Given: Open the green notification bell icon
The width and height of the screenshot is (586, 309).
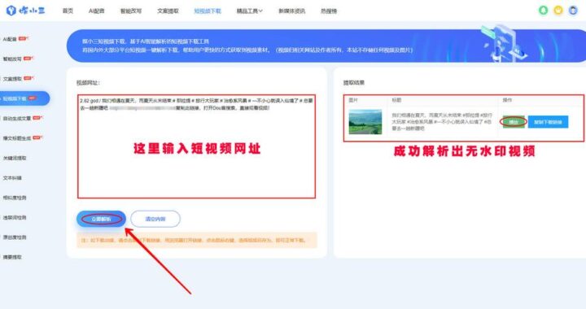Looking at the screenshot, I should tap(544, 11).
